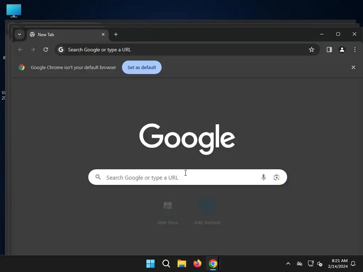The height and width of the screenshot is (272, 363).
Task: Maximize the Chrome window
Action: point(338,34)
